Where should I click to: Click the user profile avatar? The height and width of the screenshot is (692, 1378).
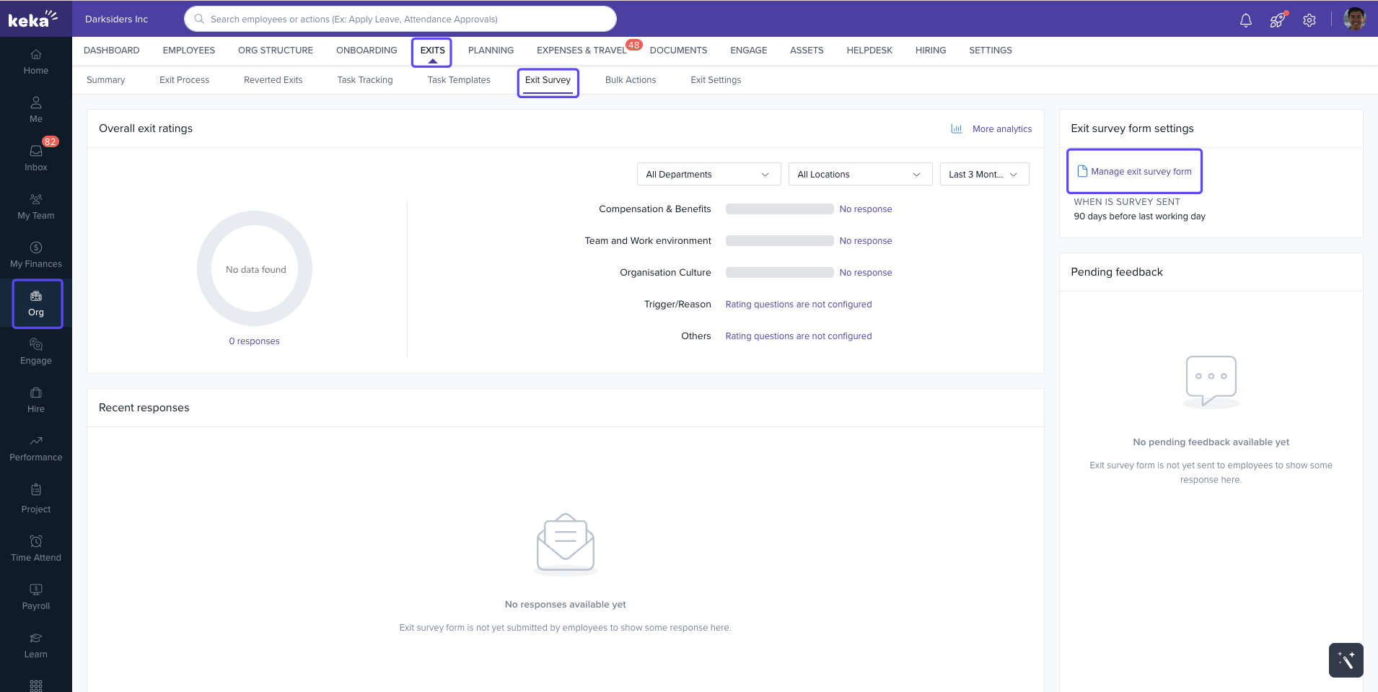(1354, 19)
